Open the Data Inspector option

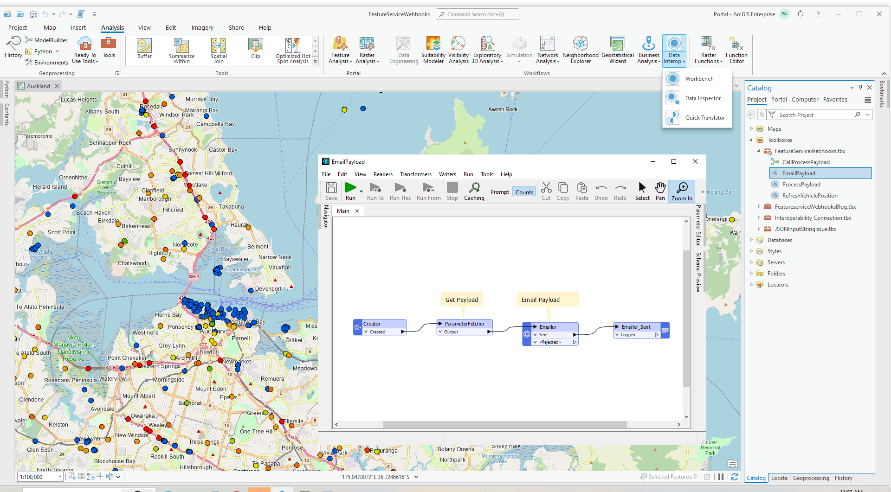click(703, 98)
